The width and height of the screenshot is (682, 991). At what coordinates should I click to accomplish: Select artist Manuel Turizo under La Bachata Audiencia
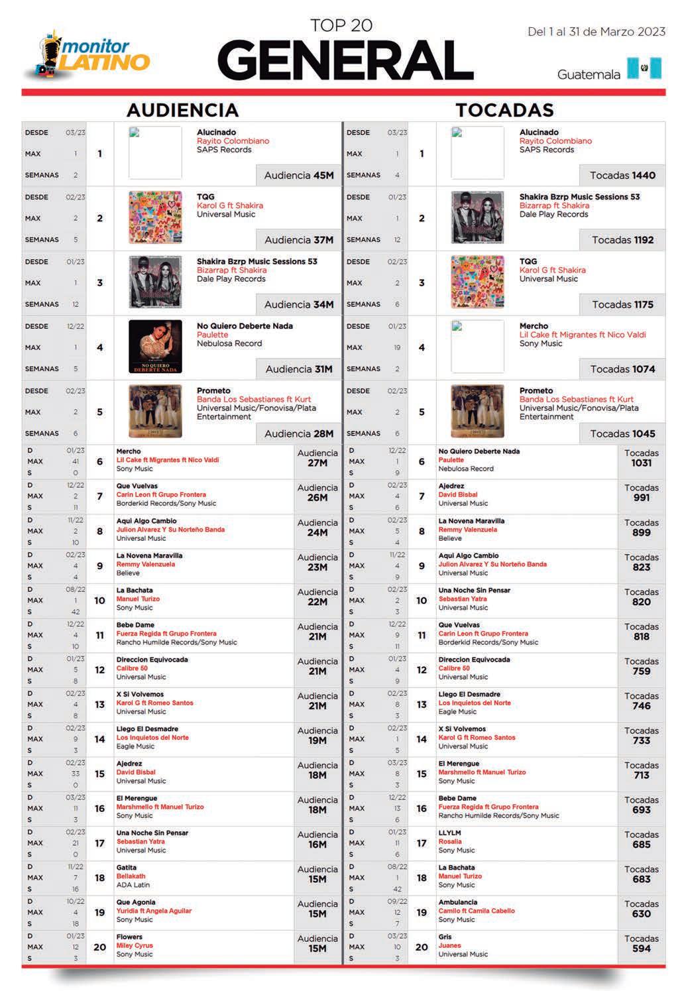(138, 599)
